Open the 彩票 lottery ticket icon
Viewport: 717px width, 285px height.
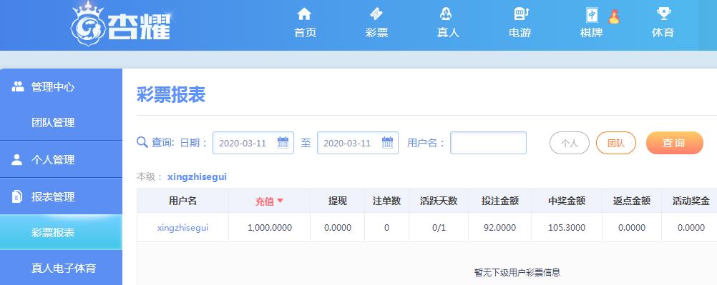click(x=376, y=14)
